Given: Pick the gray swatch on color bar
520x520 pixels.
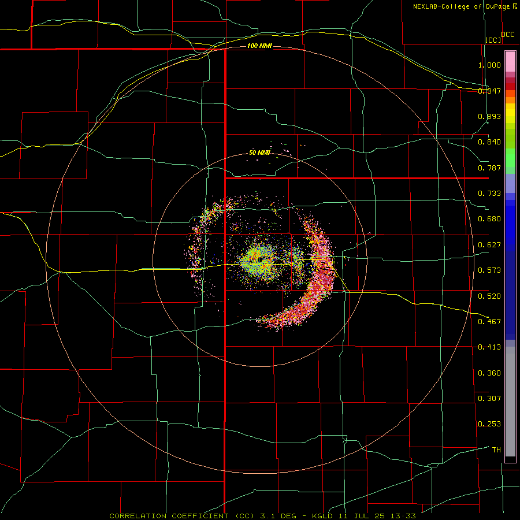Looking at the screenshot, I should 510,404.
